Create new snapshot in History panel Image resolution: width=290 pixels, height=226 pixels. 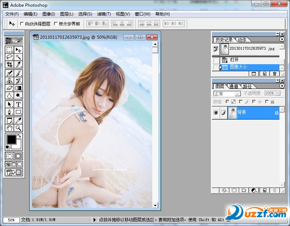[x=265, y=74]
